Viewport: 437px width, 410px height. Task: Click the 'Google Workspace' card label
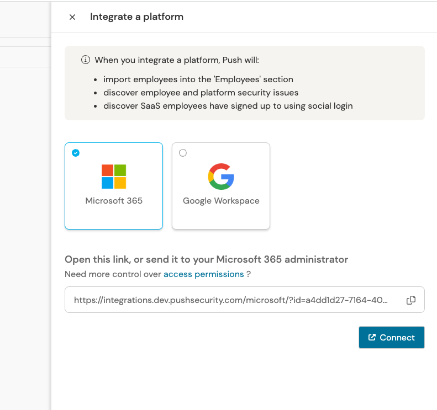(x=221, y=201)
